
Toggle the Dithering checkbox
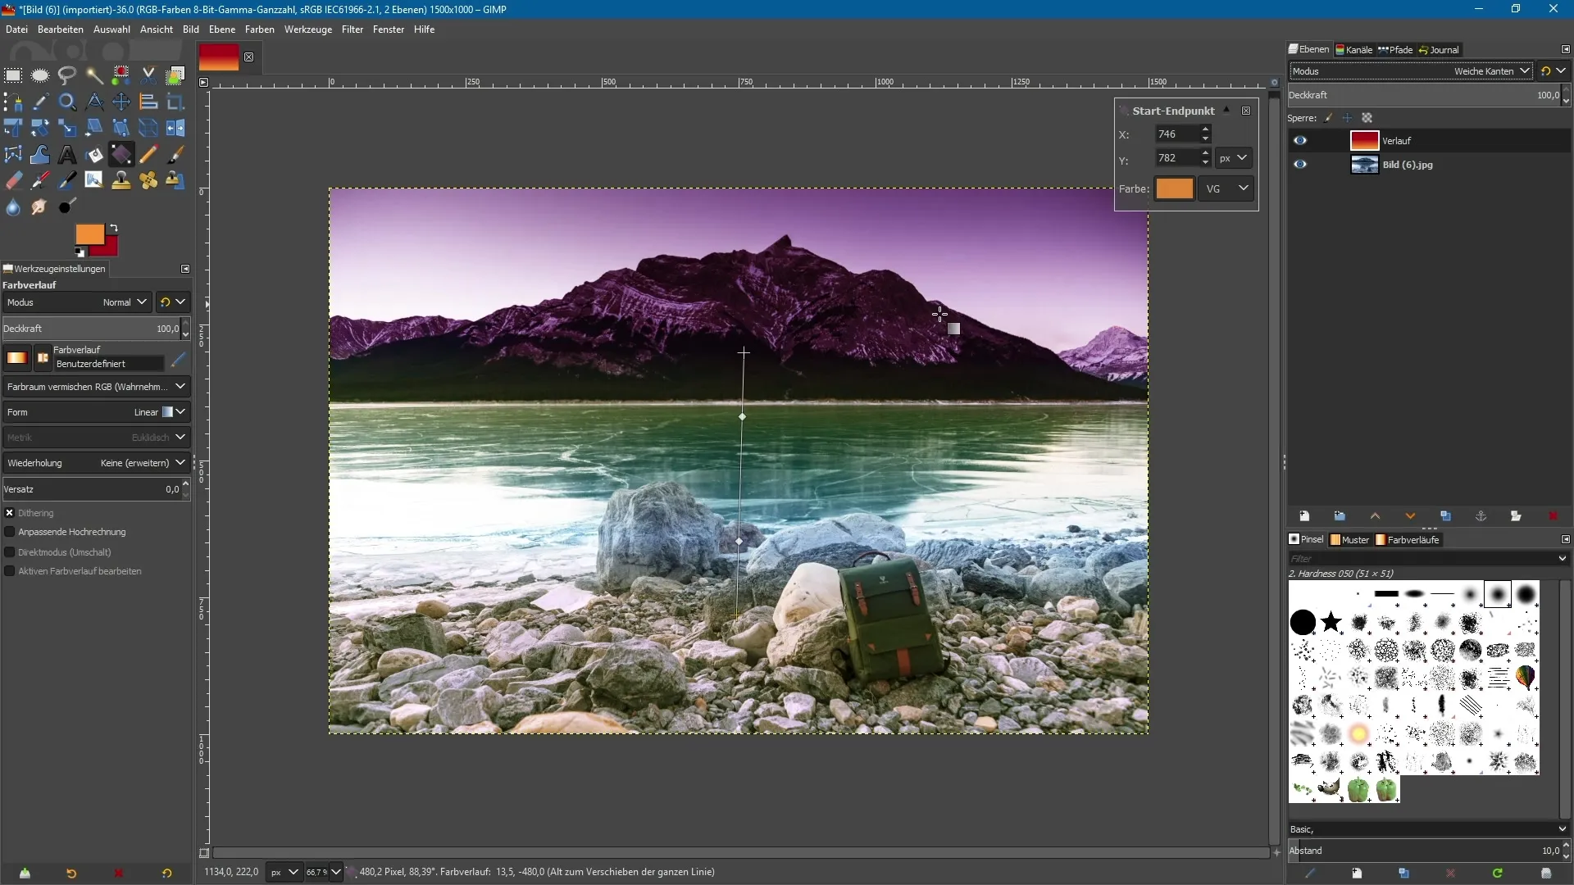[10, 513]
